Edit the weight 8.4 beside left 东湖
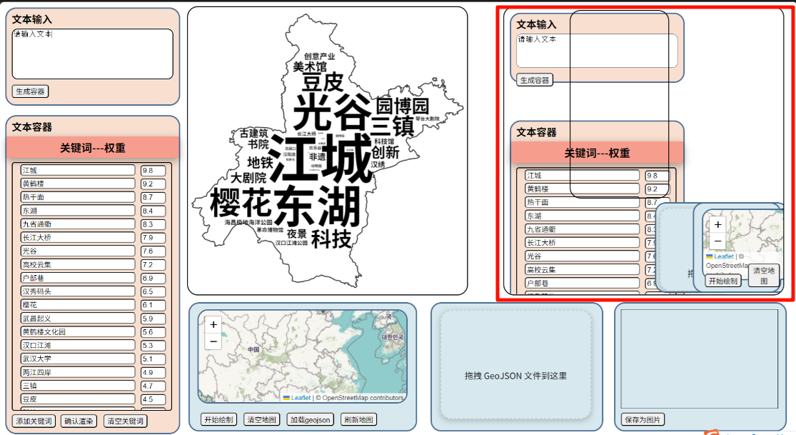796x435 pixels. click(x=153, y=211)
